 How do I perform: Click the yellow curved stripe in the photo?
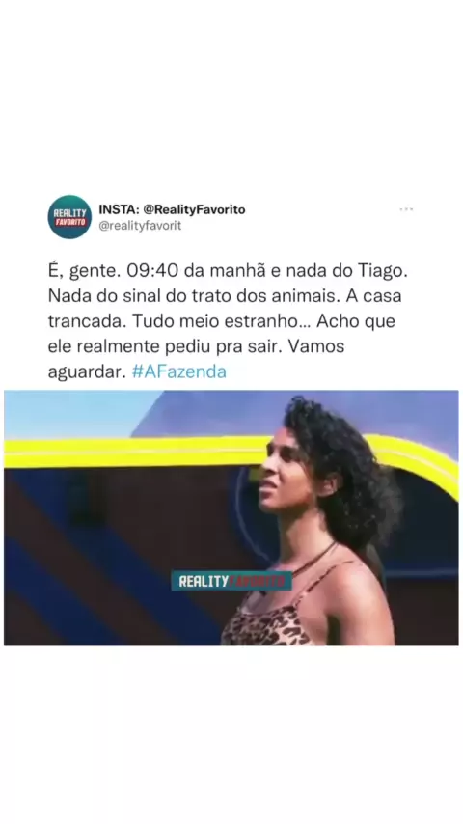131,453
